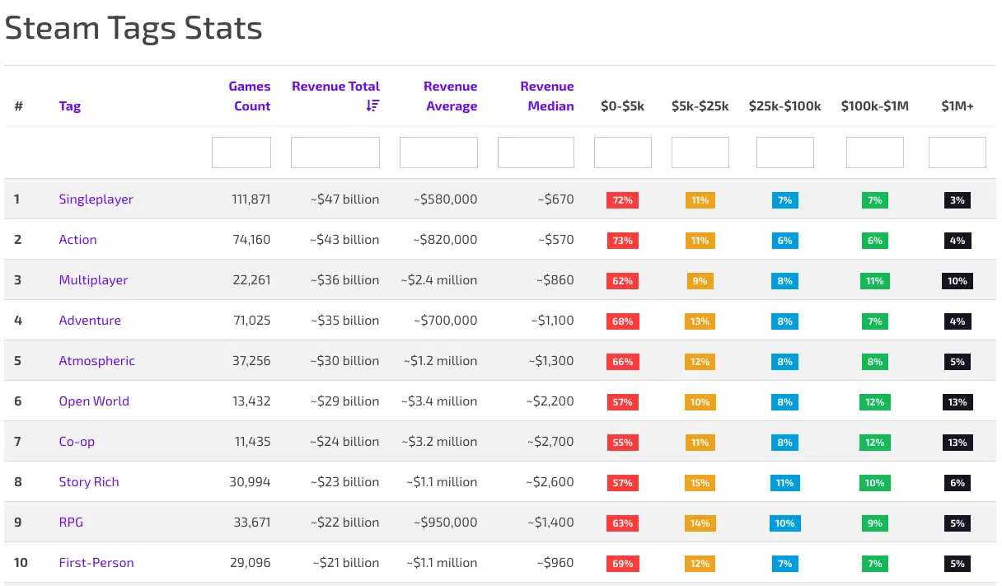Click the red 72% badge for Singleplayer
This screenshot has width=1002, height=586.
click(623, 200)
